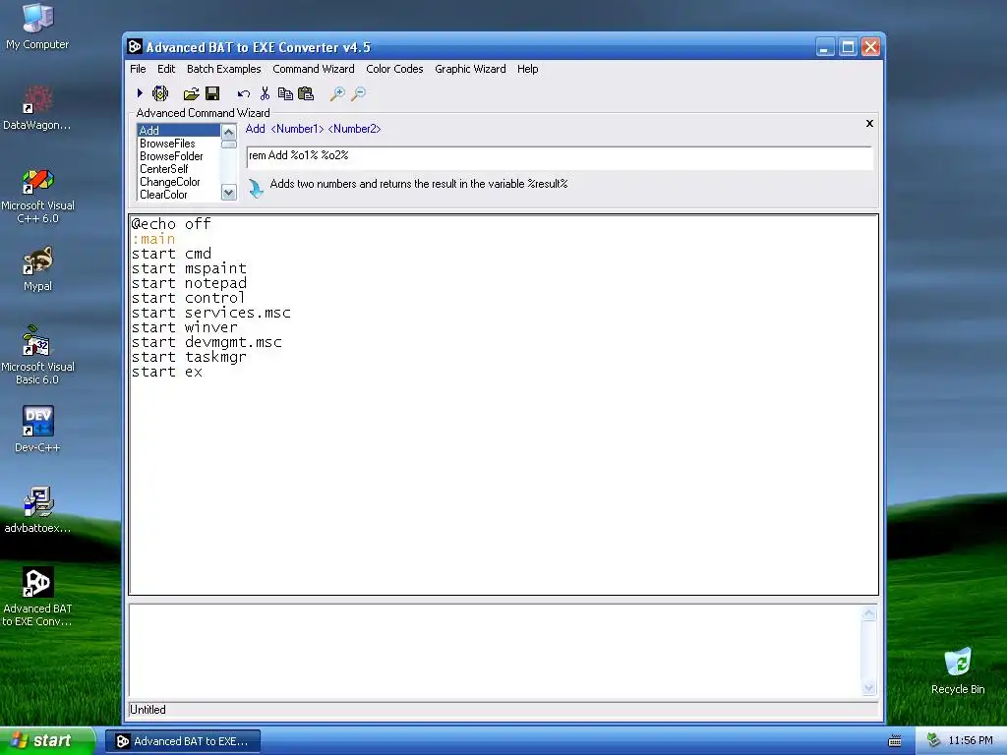Click the 'start notepad' line
Image resolution: width=1007 pixels, height=755 pixels.
(189, 283)
